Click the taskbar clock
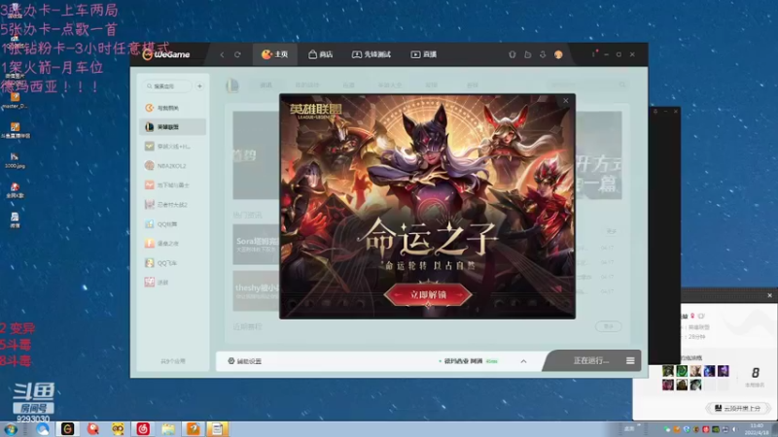Viewport: 778px width, 437px height. coord(757,429)
